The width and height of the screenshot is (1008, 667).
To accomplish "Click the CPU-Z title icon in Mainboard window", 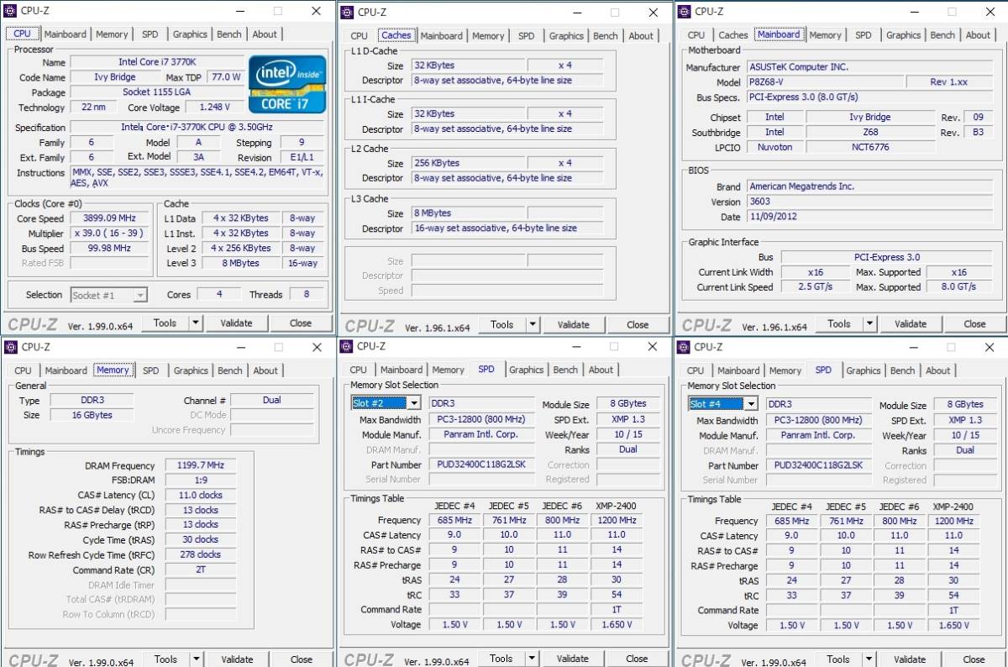I will [684, 11].
